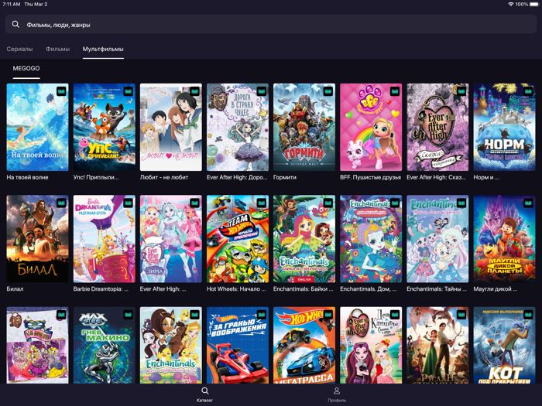Open the Barbie Dreamtopia poster

point(104,239)
